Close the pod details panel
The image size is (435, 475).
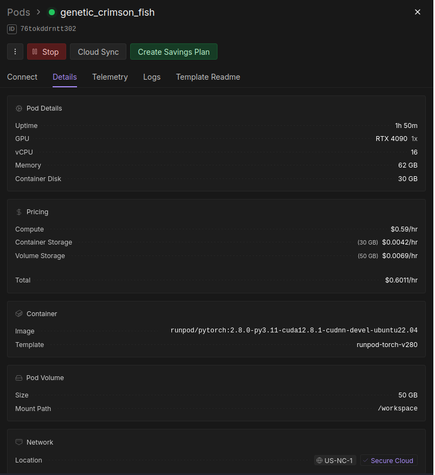[x=418, y=12]
